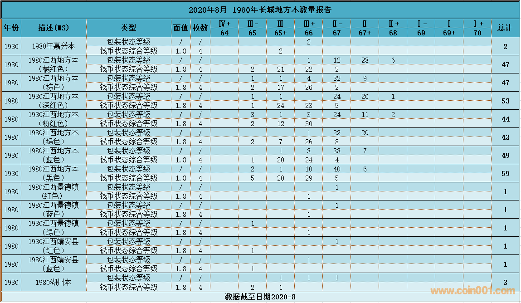The width and height of the screenshot is (521, 303).
Task: Select the 描述(MS) column header
Action: tap(54, 28)
